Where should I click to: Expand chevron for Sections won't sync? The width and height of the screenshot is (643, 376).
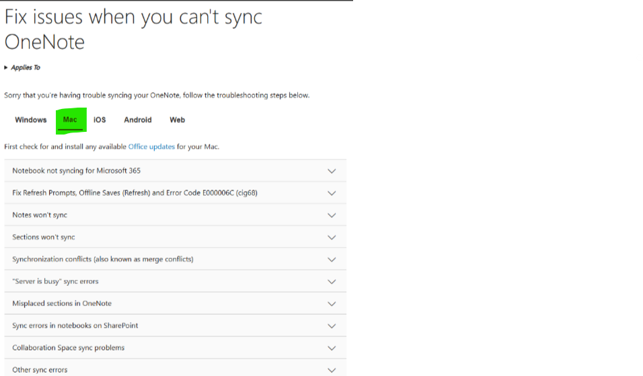(332, 237)
